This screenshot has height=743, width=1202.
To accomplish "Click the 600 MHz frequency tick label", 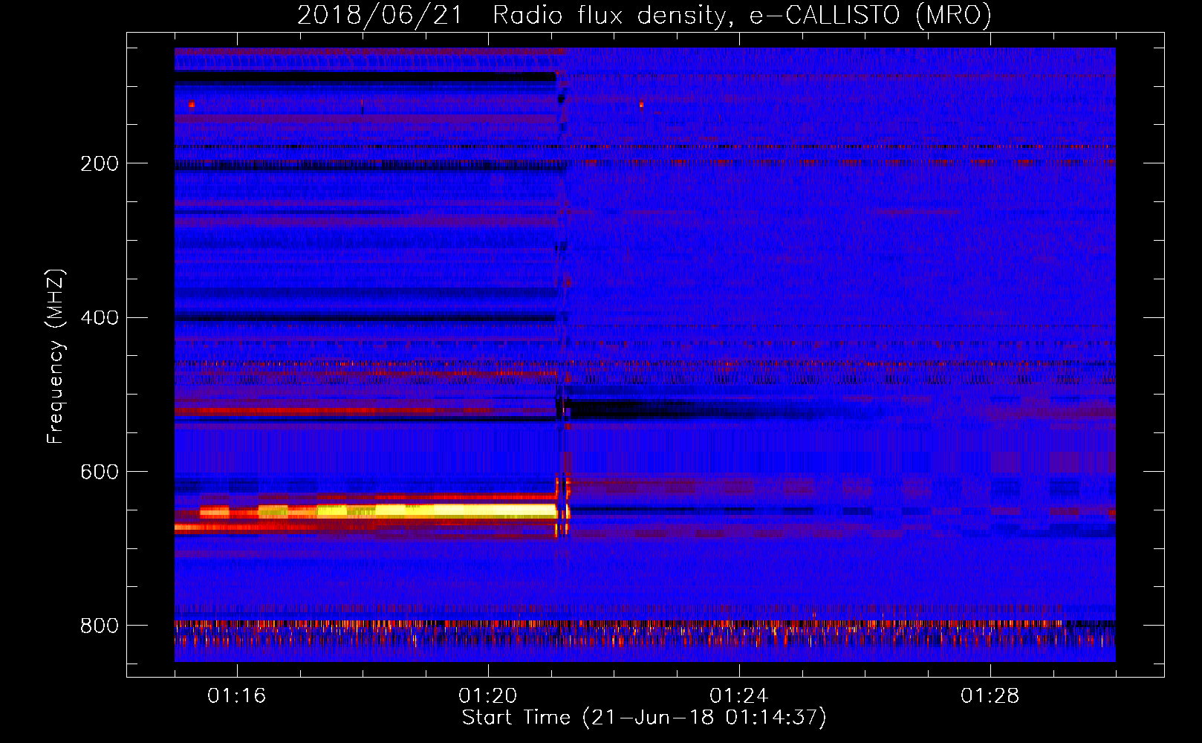I will click(100, 472).
